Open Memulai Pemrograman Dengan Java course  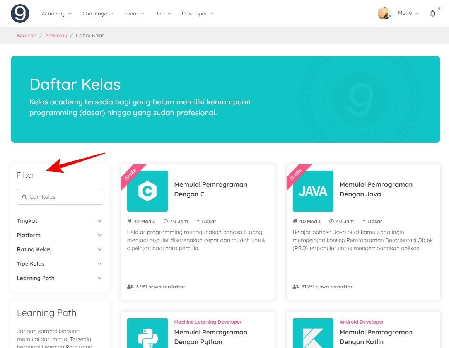(x=376, y=189)
